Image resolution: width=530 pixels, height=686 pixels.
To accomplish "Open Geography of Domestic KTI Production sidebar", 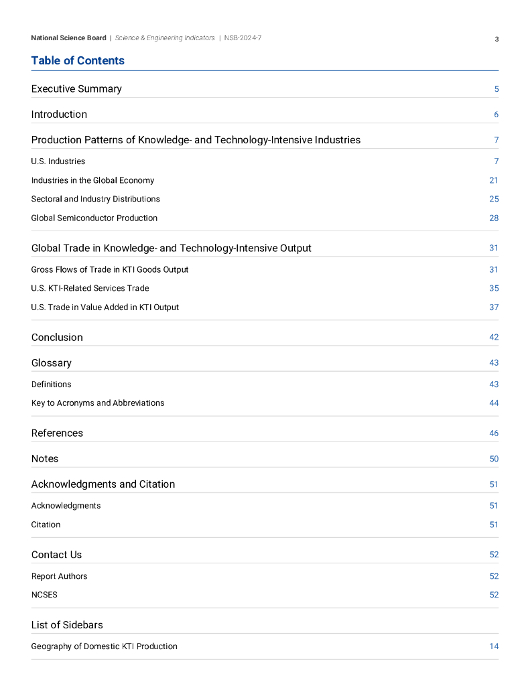I will click(x=104, y=646).
